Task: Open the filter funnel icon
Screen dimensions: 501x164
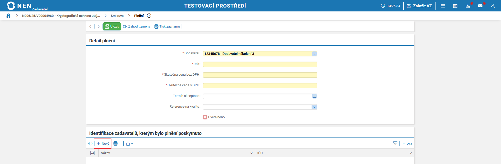Action: (395, 143)
